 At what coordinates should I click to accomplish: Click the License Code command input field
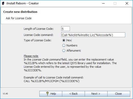(x=93, y=35)
